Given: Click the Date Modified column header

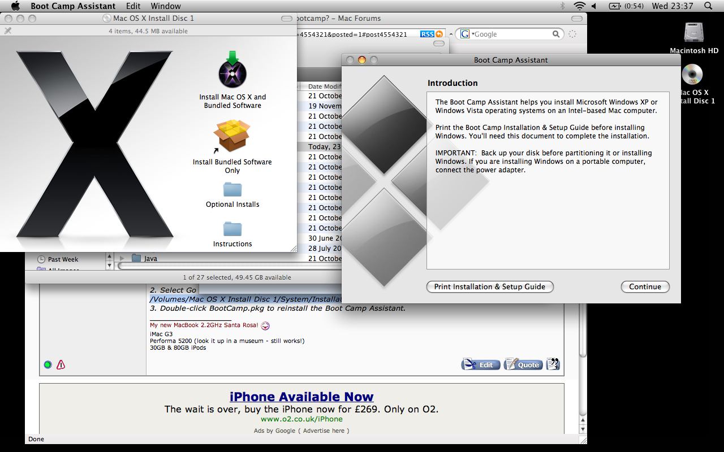Looking at the screenshot, I should tap(321, 86).
